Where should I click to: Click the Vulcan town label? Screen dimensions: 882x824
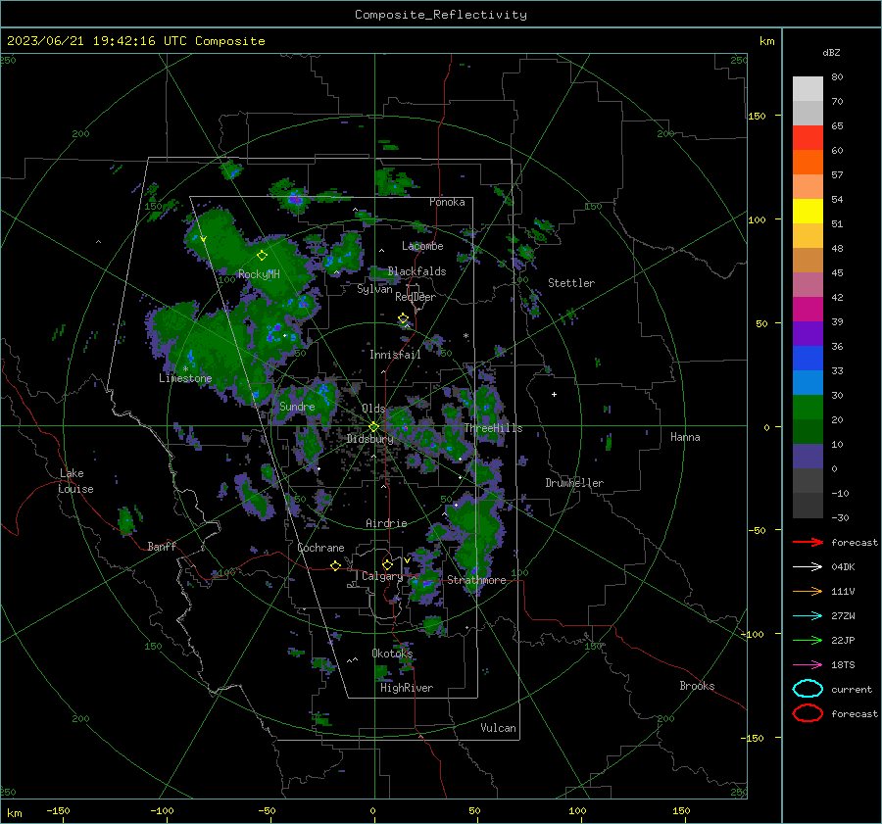pyautogui.click(x=498, y=728)
